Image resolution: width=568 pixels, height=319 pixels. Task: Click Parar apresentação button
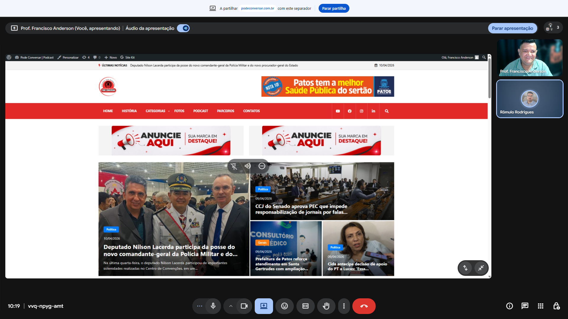512,28
